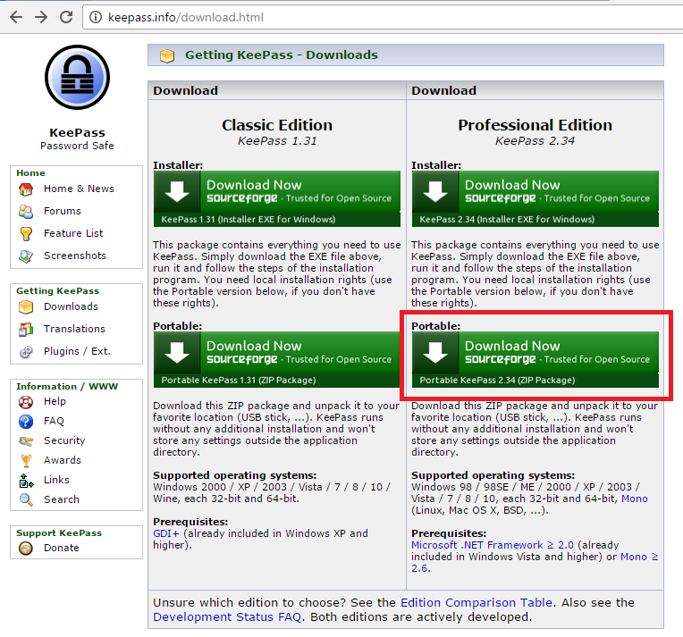The image size is (683, 637).
Task: Click the keys icon beside Security
Action: tap(26, 441)
